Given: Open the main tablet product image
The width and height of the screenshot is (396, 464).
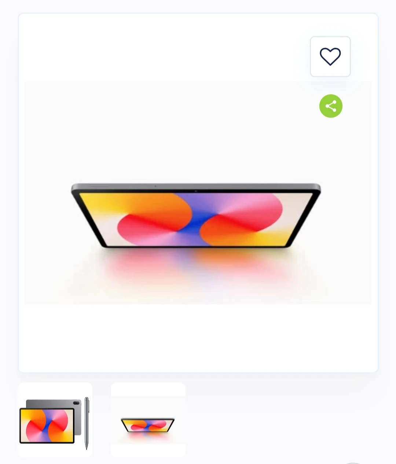Looking at the screenshot, I should point(198,193).
